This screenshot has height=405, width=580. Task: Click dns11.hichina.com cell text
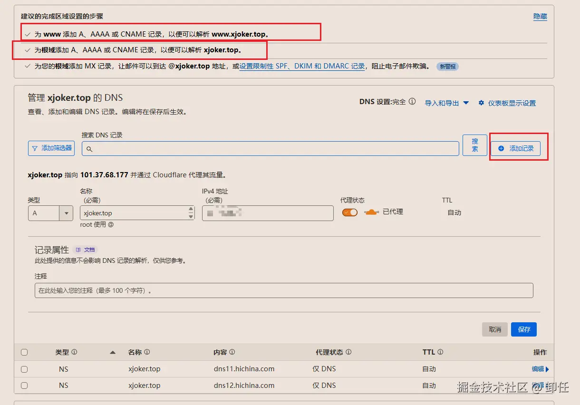tap(244, 369)
